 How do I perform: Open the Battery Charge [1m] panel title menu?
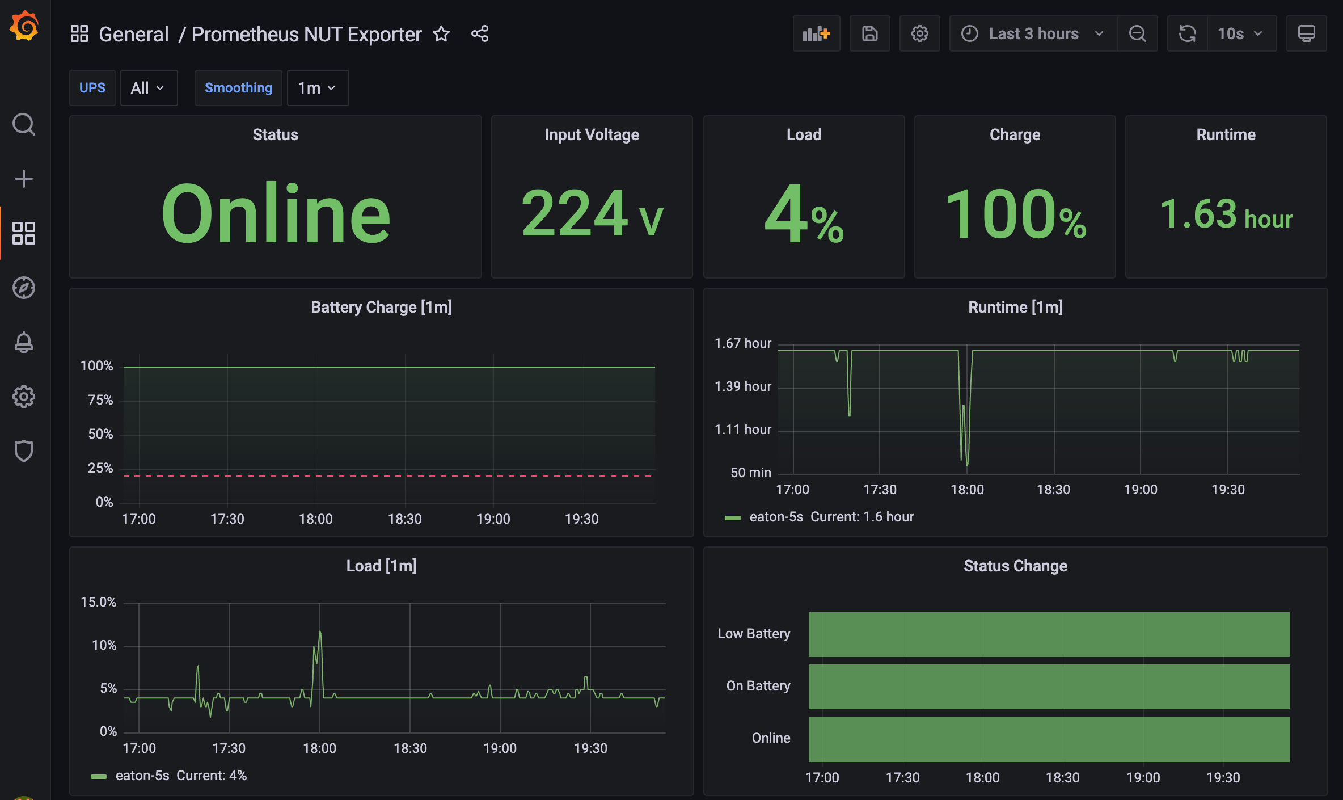click(x=381, y=307)
